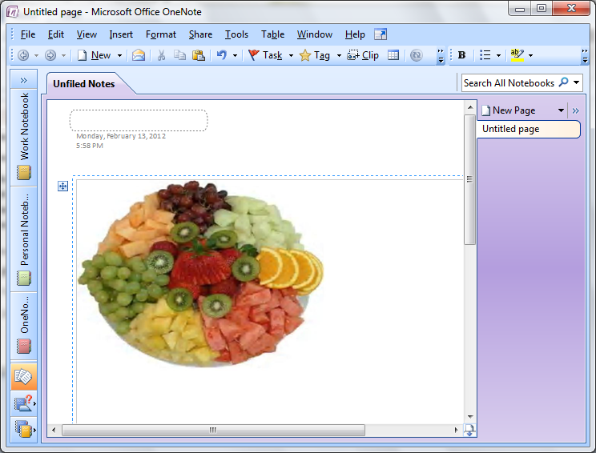596x453 pixels.
Task: Click the page title box
Action: click(139, 120)
